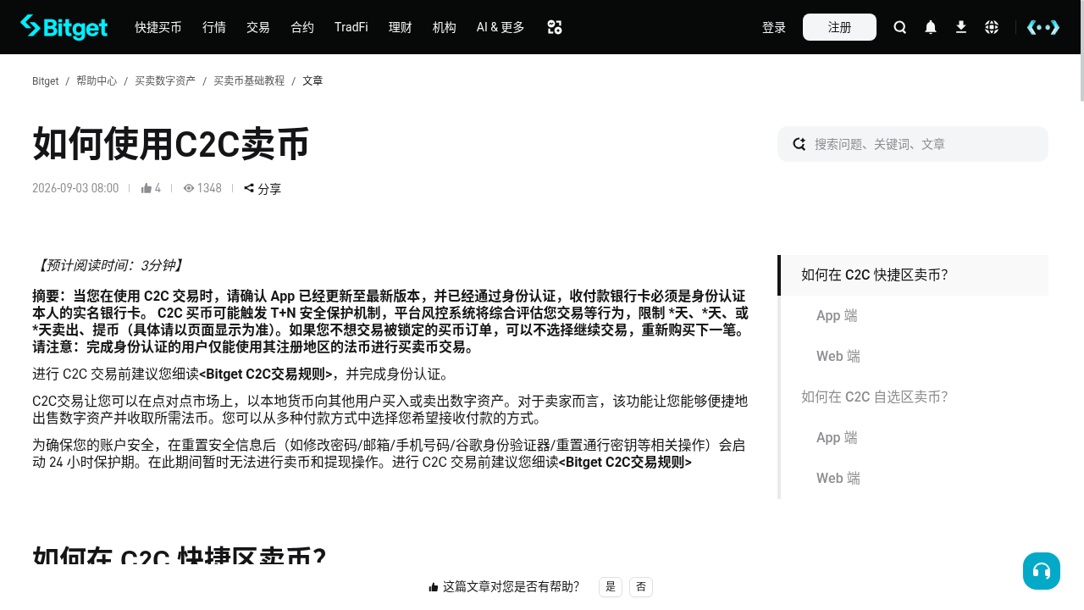Go to 帮助中心 breadcrumb
The image size is (1084, 610).
coord(97,80)
